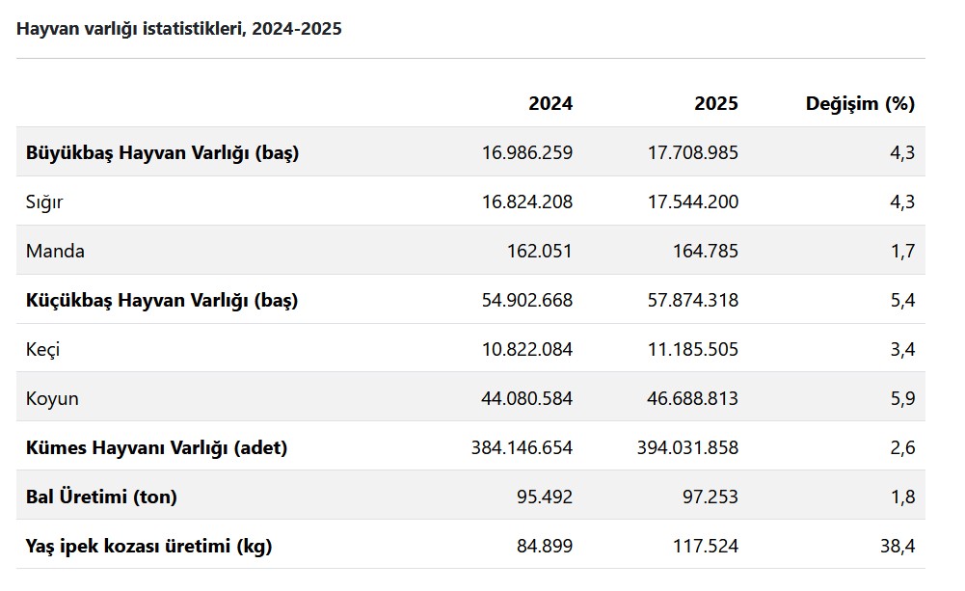Screen dimensions: 965x591
Task: Click the 'Yaş ipek kozası üretimi (kg)' label
Action: [x=148, y=546]
